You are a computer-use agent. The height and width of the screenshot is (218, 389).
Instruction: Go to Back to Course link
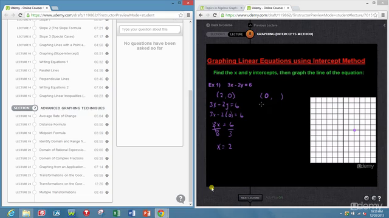(221, 25)
